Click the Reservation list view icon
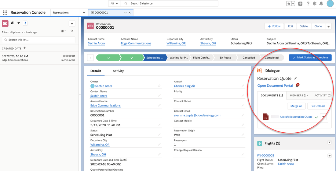 pyautogui.click(x=5, y=23)
